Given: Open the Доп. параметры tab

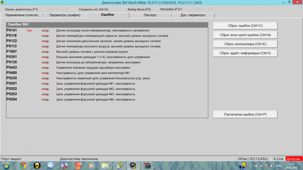Looking at the screenshot, I should (x=193, y=15).
